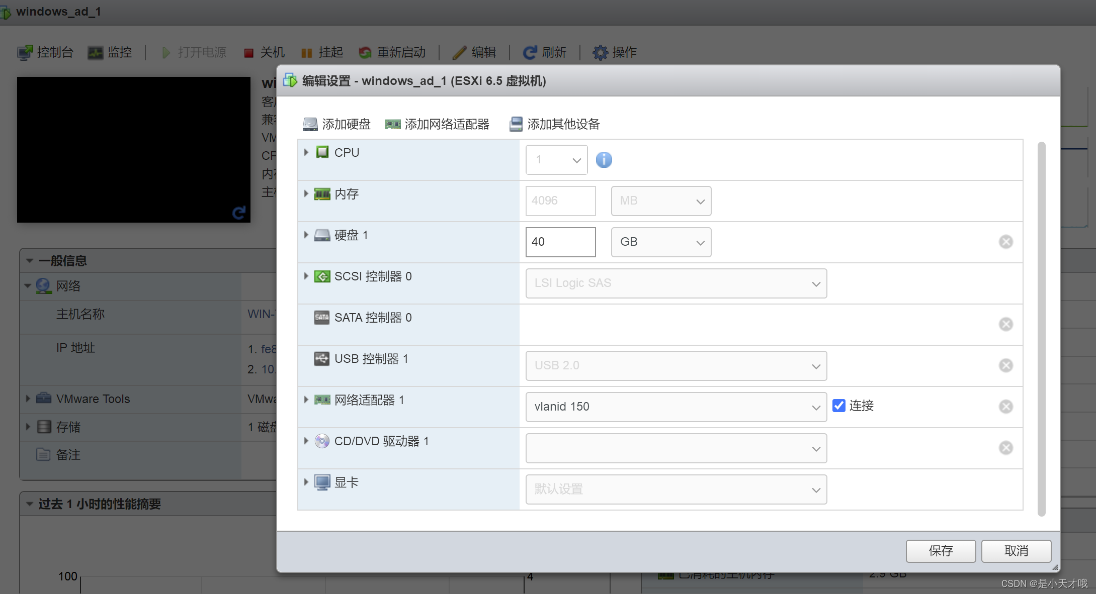Click the Add other device icon
The image size is (1096, 594).
point(516,124)
